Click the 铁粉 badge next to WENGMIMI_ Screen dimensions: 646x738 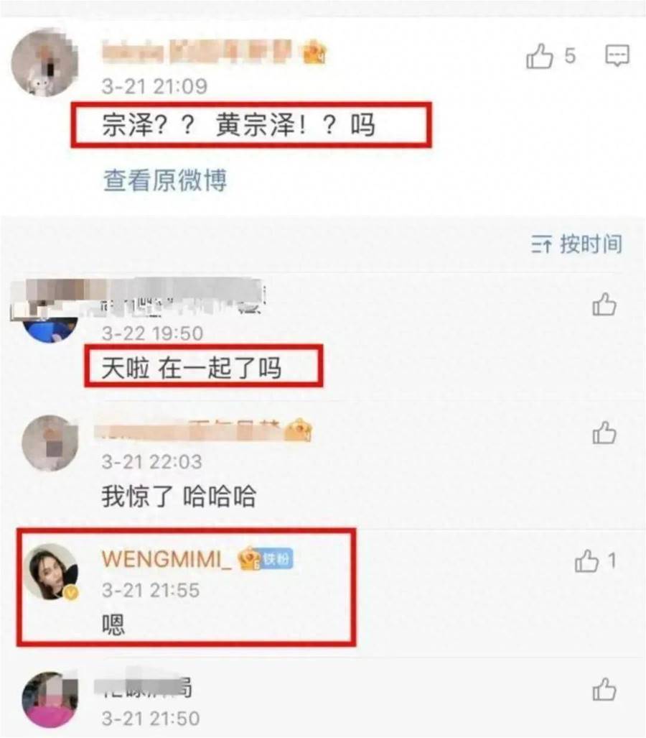[277, 559]
